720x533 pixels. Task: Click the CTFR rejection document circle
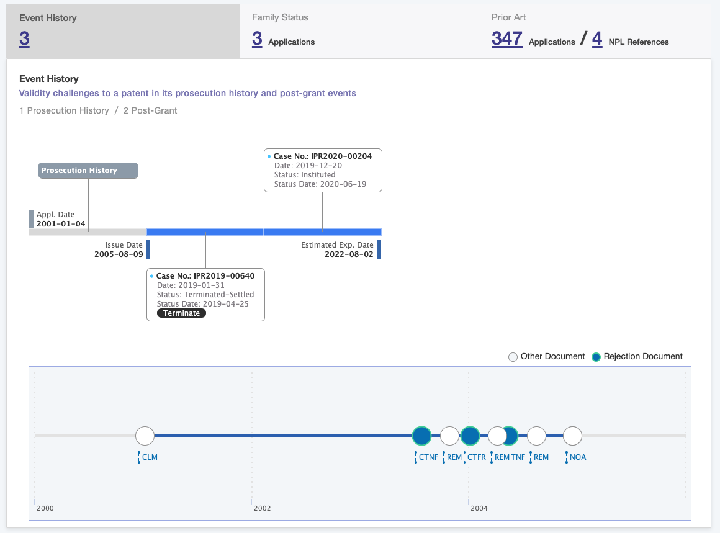click(x=470, y=436)
